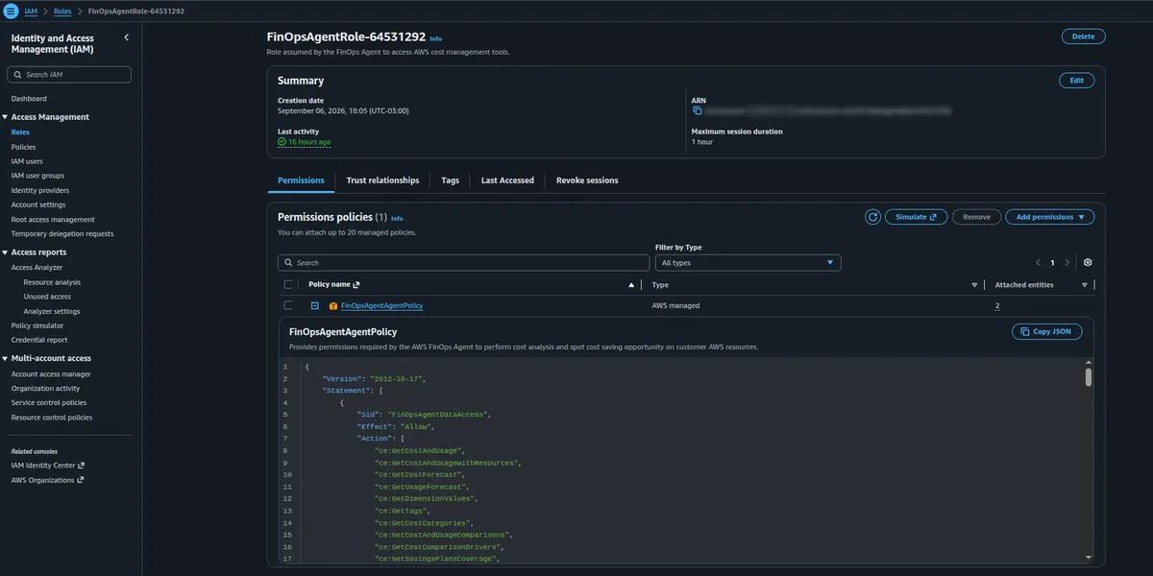
Task: Click the Type column sort arrow
Action: pos(974,285)
